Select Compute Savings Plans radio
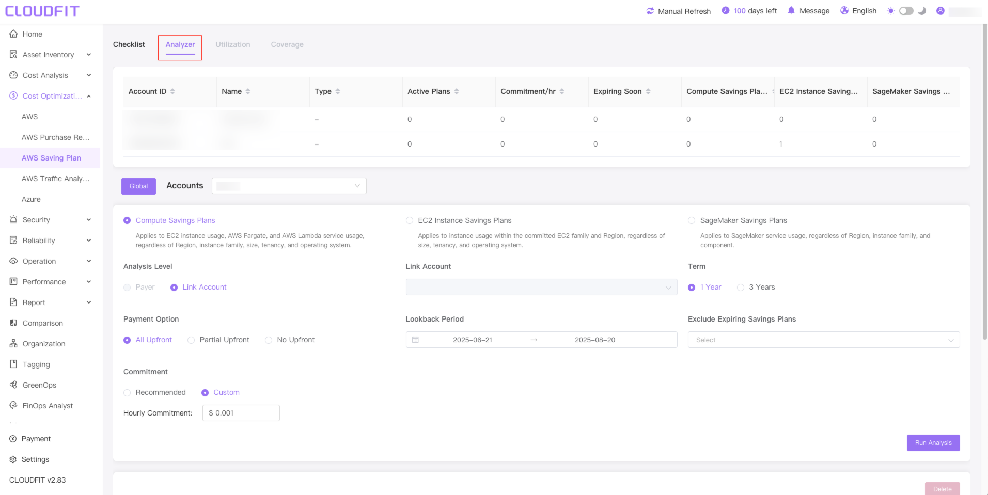The height and width of the screenshot is (495, 988). [x=127, y=221]
